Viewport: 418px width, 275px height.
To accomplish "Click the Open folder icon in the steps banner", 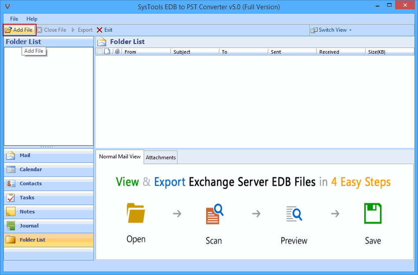I will click(136, 213).
